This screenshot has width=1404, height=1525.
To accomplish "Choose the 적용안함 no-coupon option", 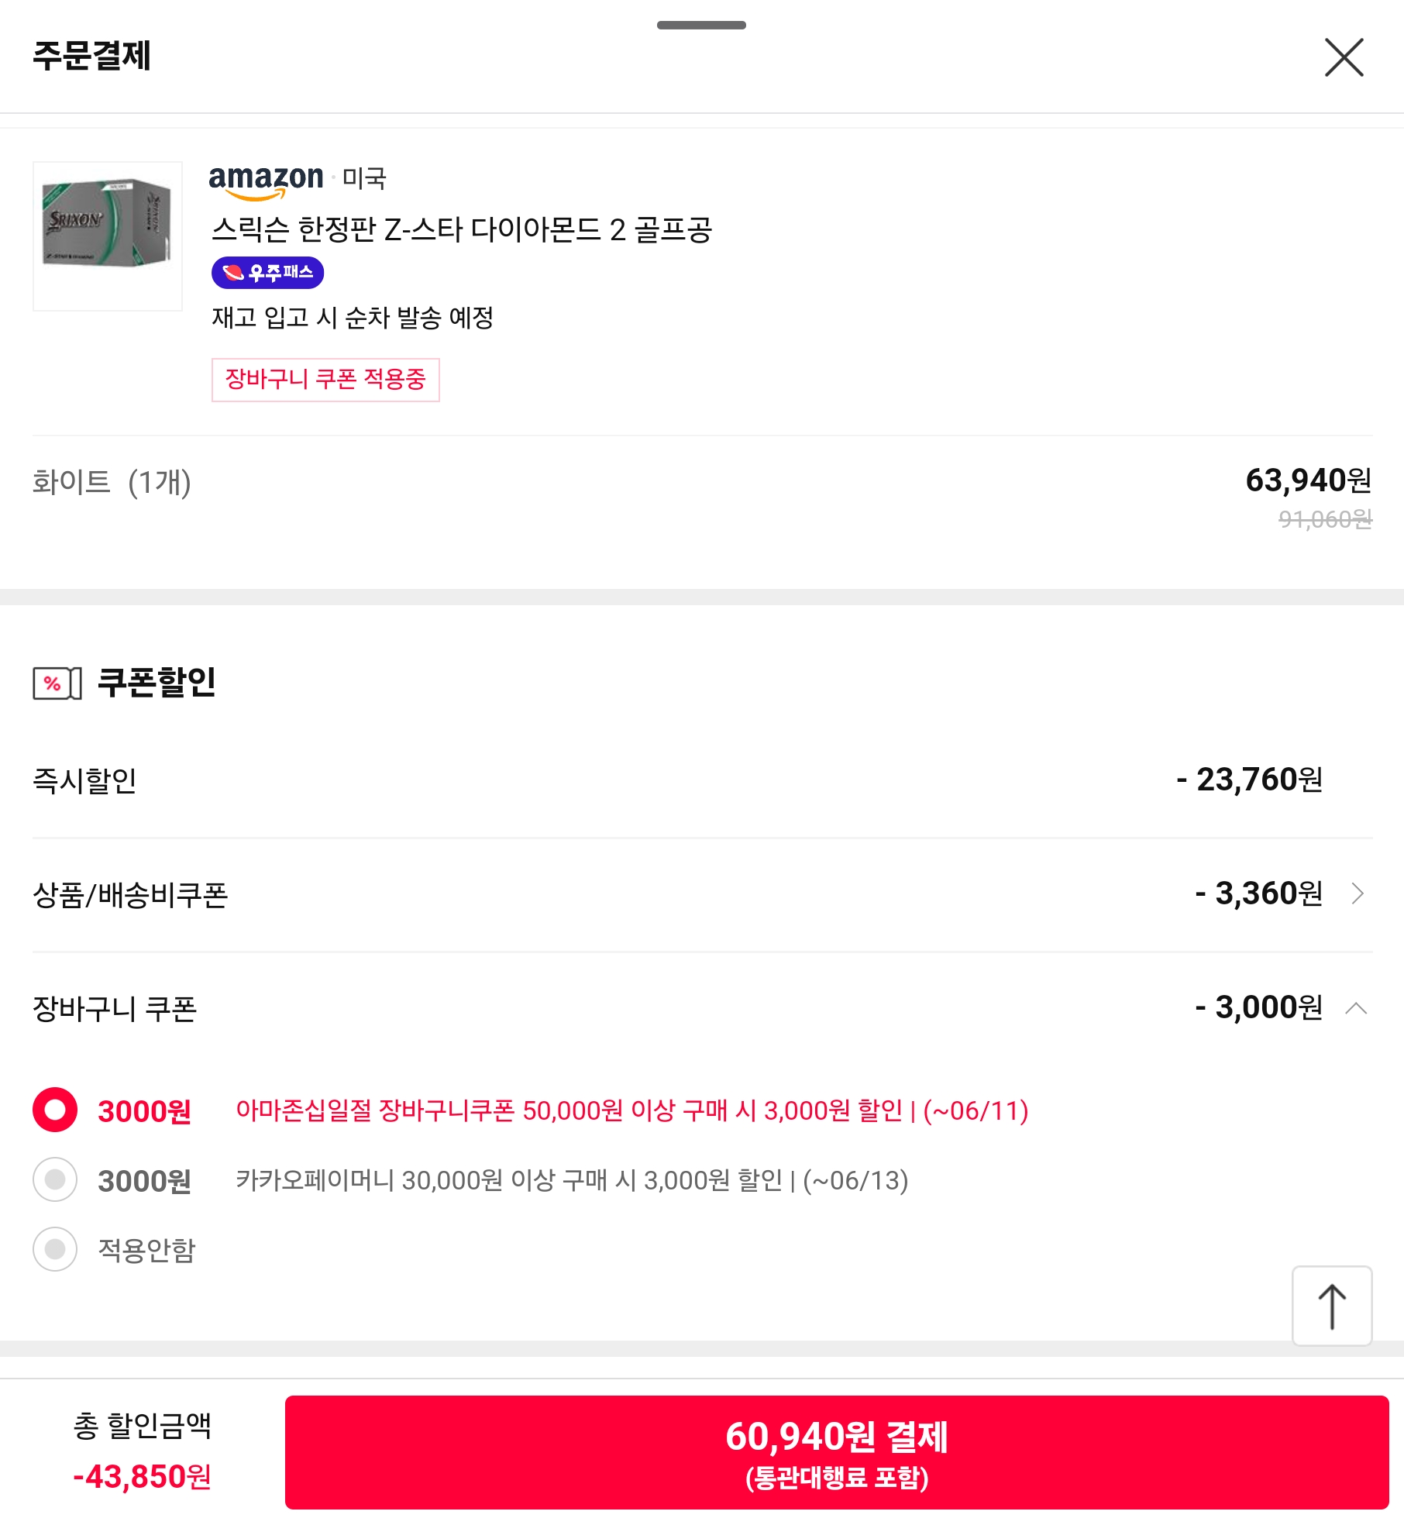I will pyautogui.click(x=55, y=1249).
